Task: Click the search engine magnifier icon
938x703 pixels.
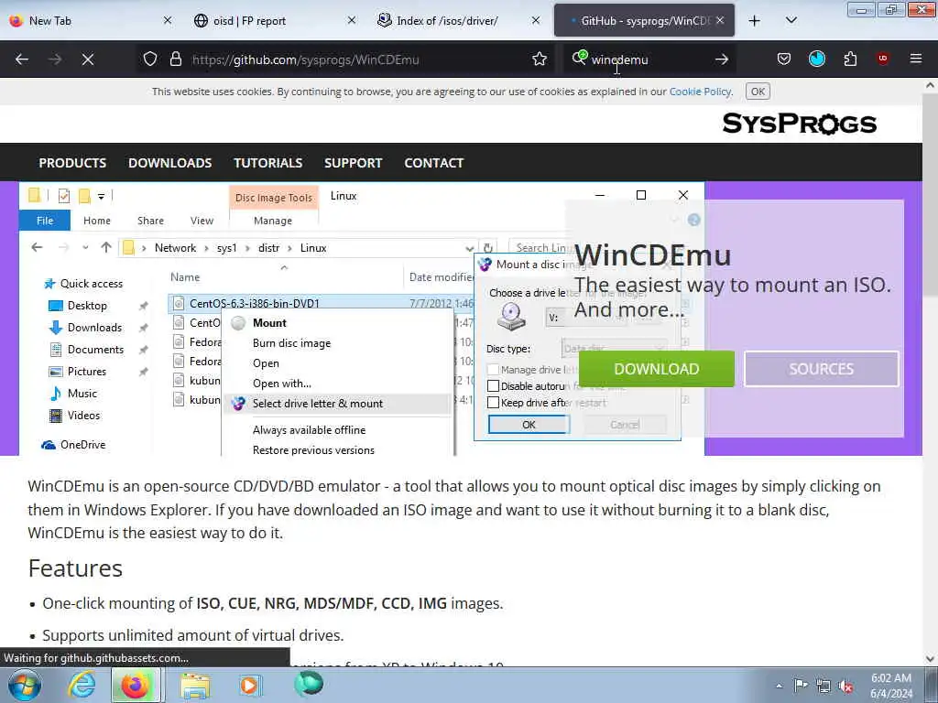Action: [x=579, y=58]
